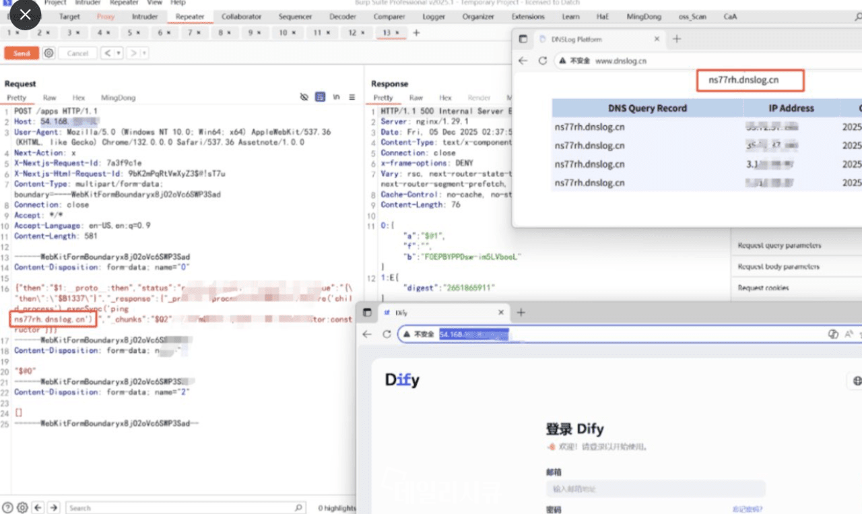
Task: Toggle the \n non-printable characters button
Action: point(336,98)
